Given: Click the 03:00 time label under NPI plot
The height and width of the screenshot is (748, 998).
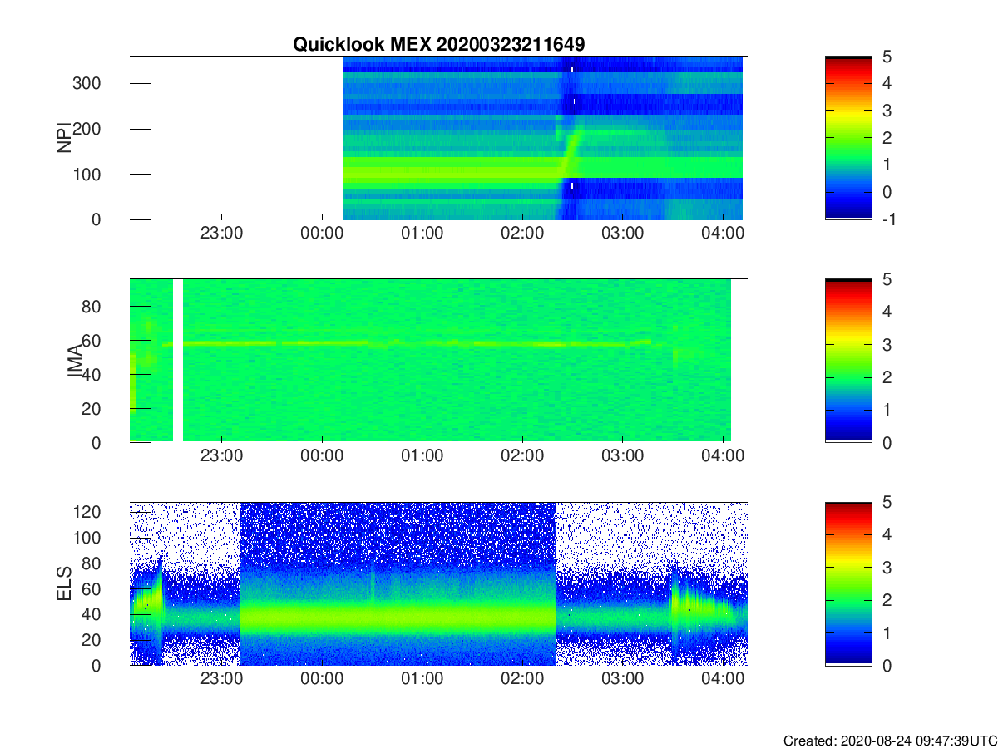Looking at the screenshot, I should coord(623,234).
